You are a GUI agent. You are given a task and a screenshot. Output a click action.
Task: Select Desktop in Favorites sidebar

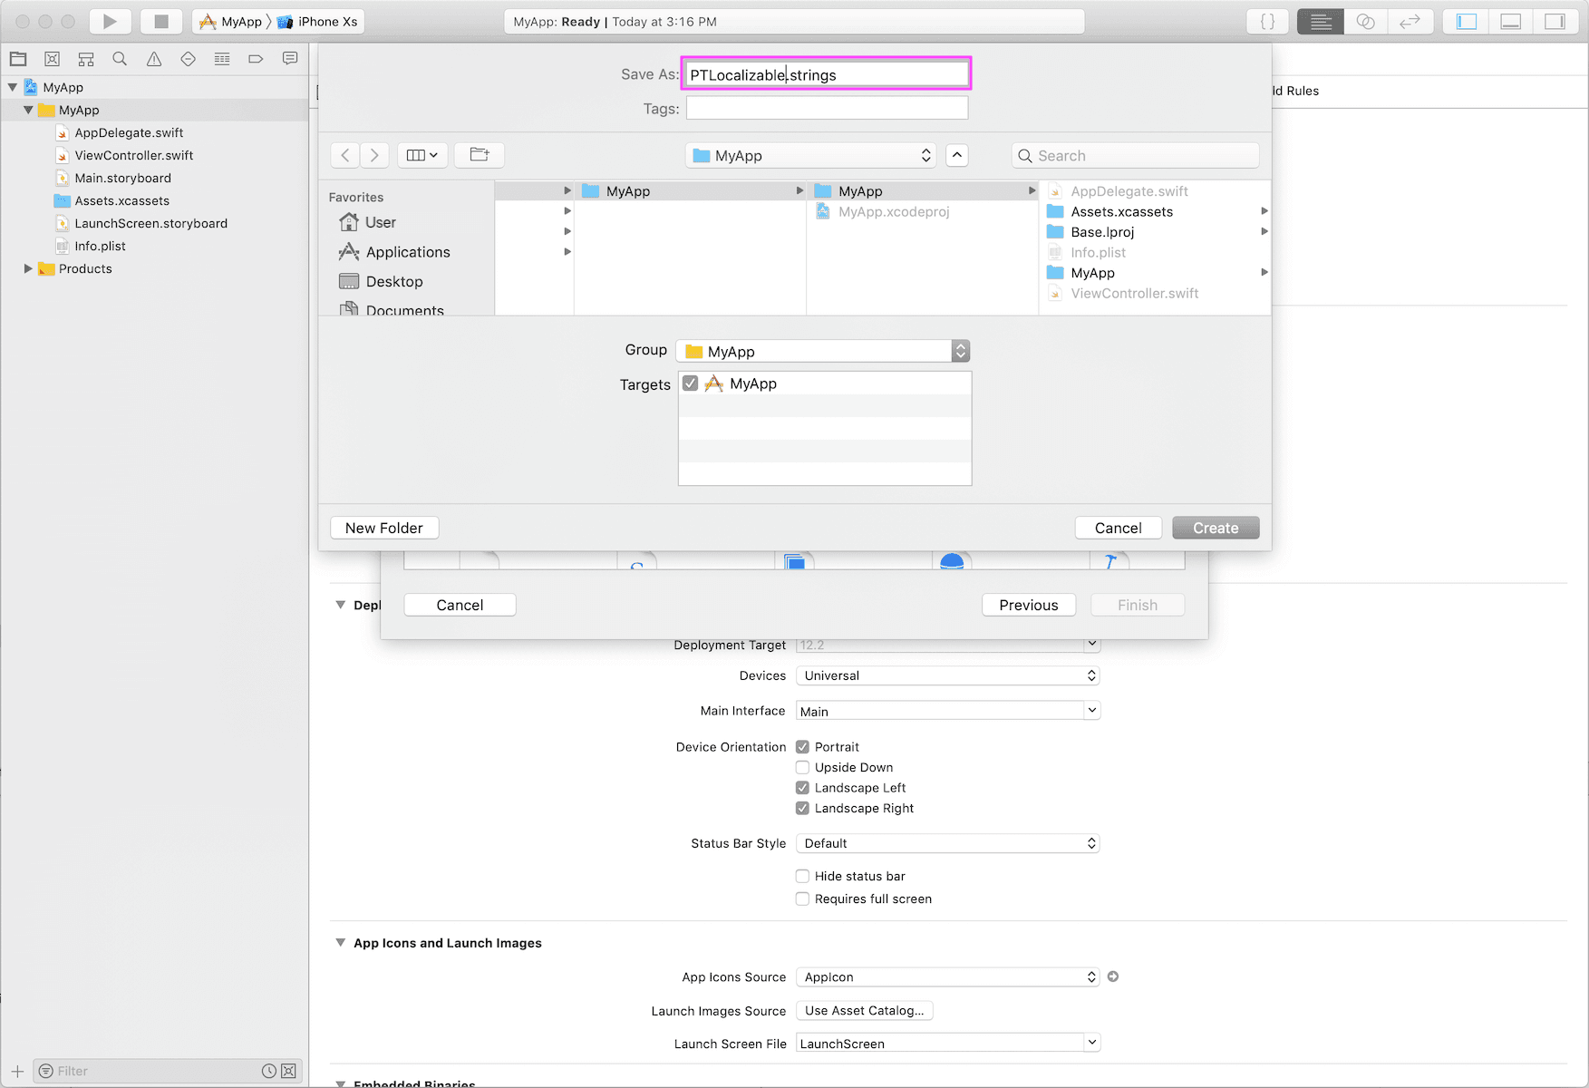click(393, 282)
